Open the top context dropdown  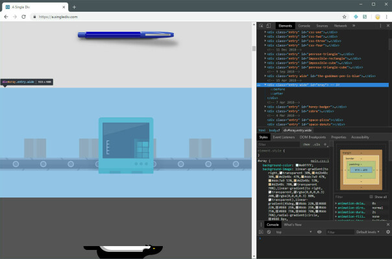293,232
